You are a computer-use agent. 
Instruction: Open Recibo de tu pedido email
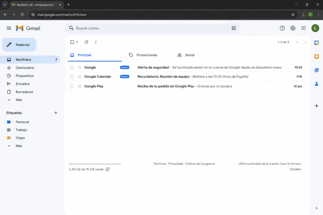pyautogui.click(x=186, y=86)
